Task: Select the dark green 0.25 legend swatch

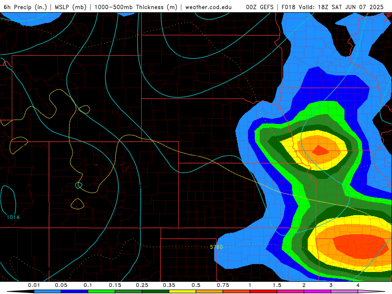Action: tap(155, 292)
